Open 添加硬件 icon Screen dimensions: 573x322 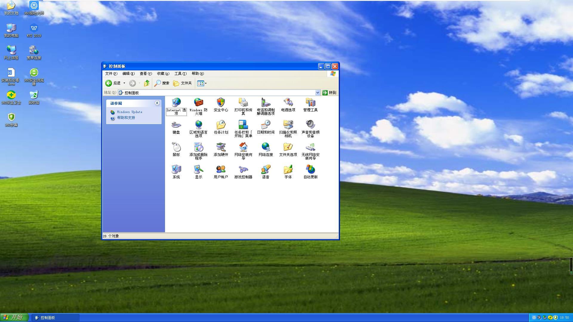click(221, 149)
